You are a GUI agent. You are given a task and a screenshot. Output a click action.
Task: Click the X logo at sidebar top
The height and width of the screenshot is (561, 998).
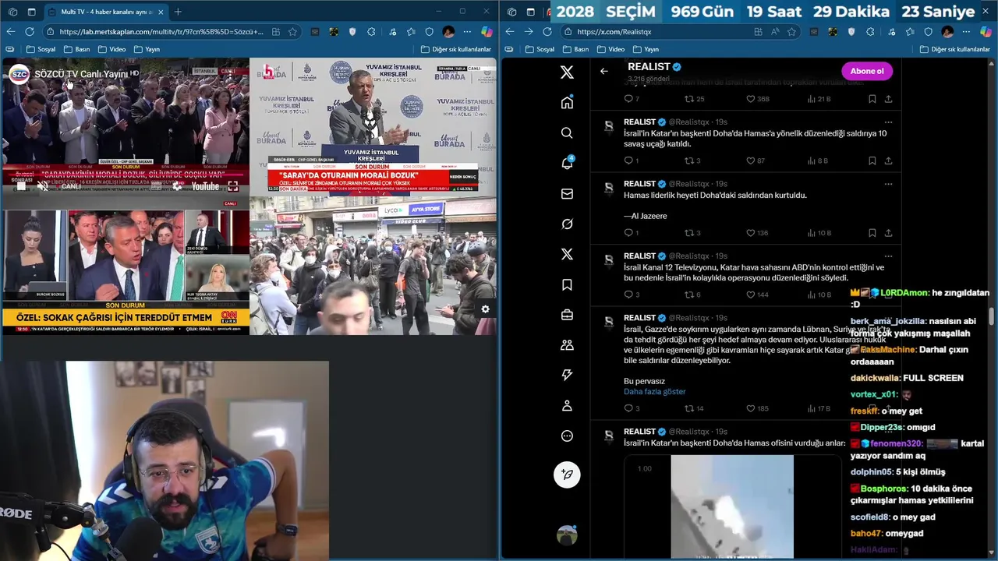[x=567, y=72]
